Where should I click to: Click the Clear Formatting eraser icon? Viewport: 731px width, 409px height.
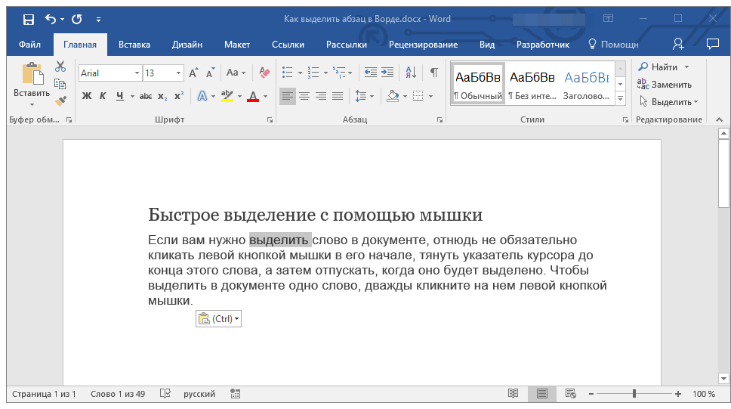[264, 73]
